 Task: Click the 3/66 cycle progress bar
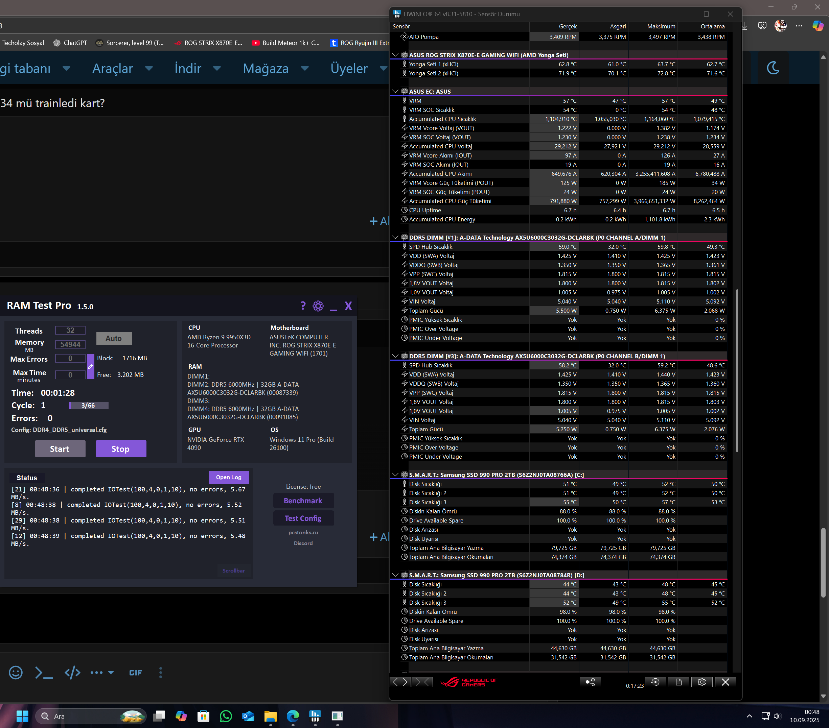point(89,405)
